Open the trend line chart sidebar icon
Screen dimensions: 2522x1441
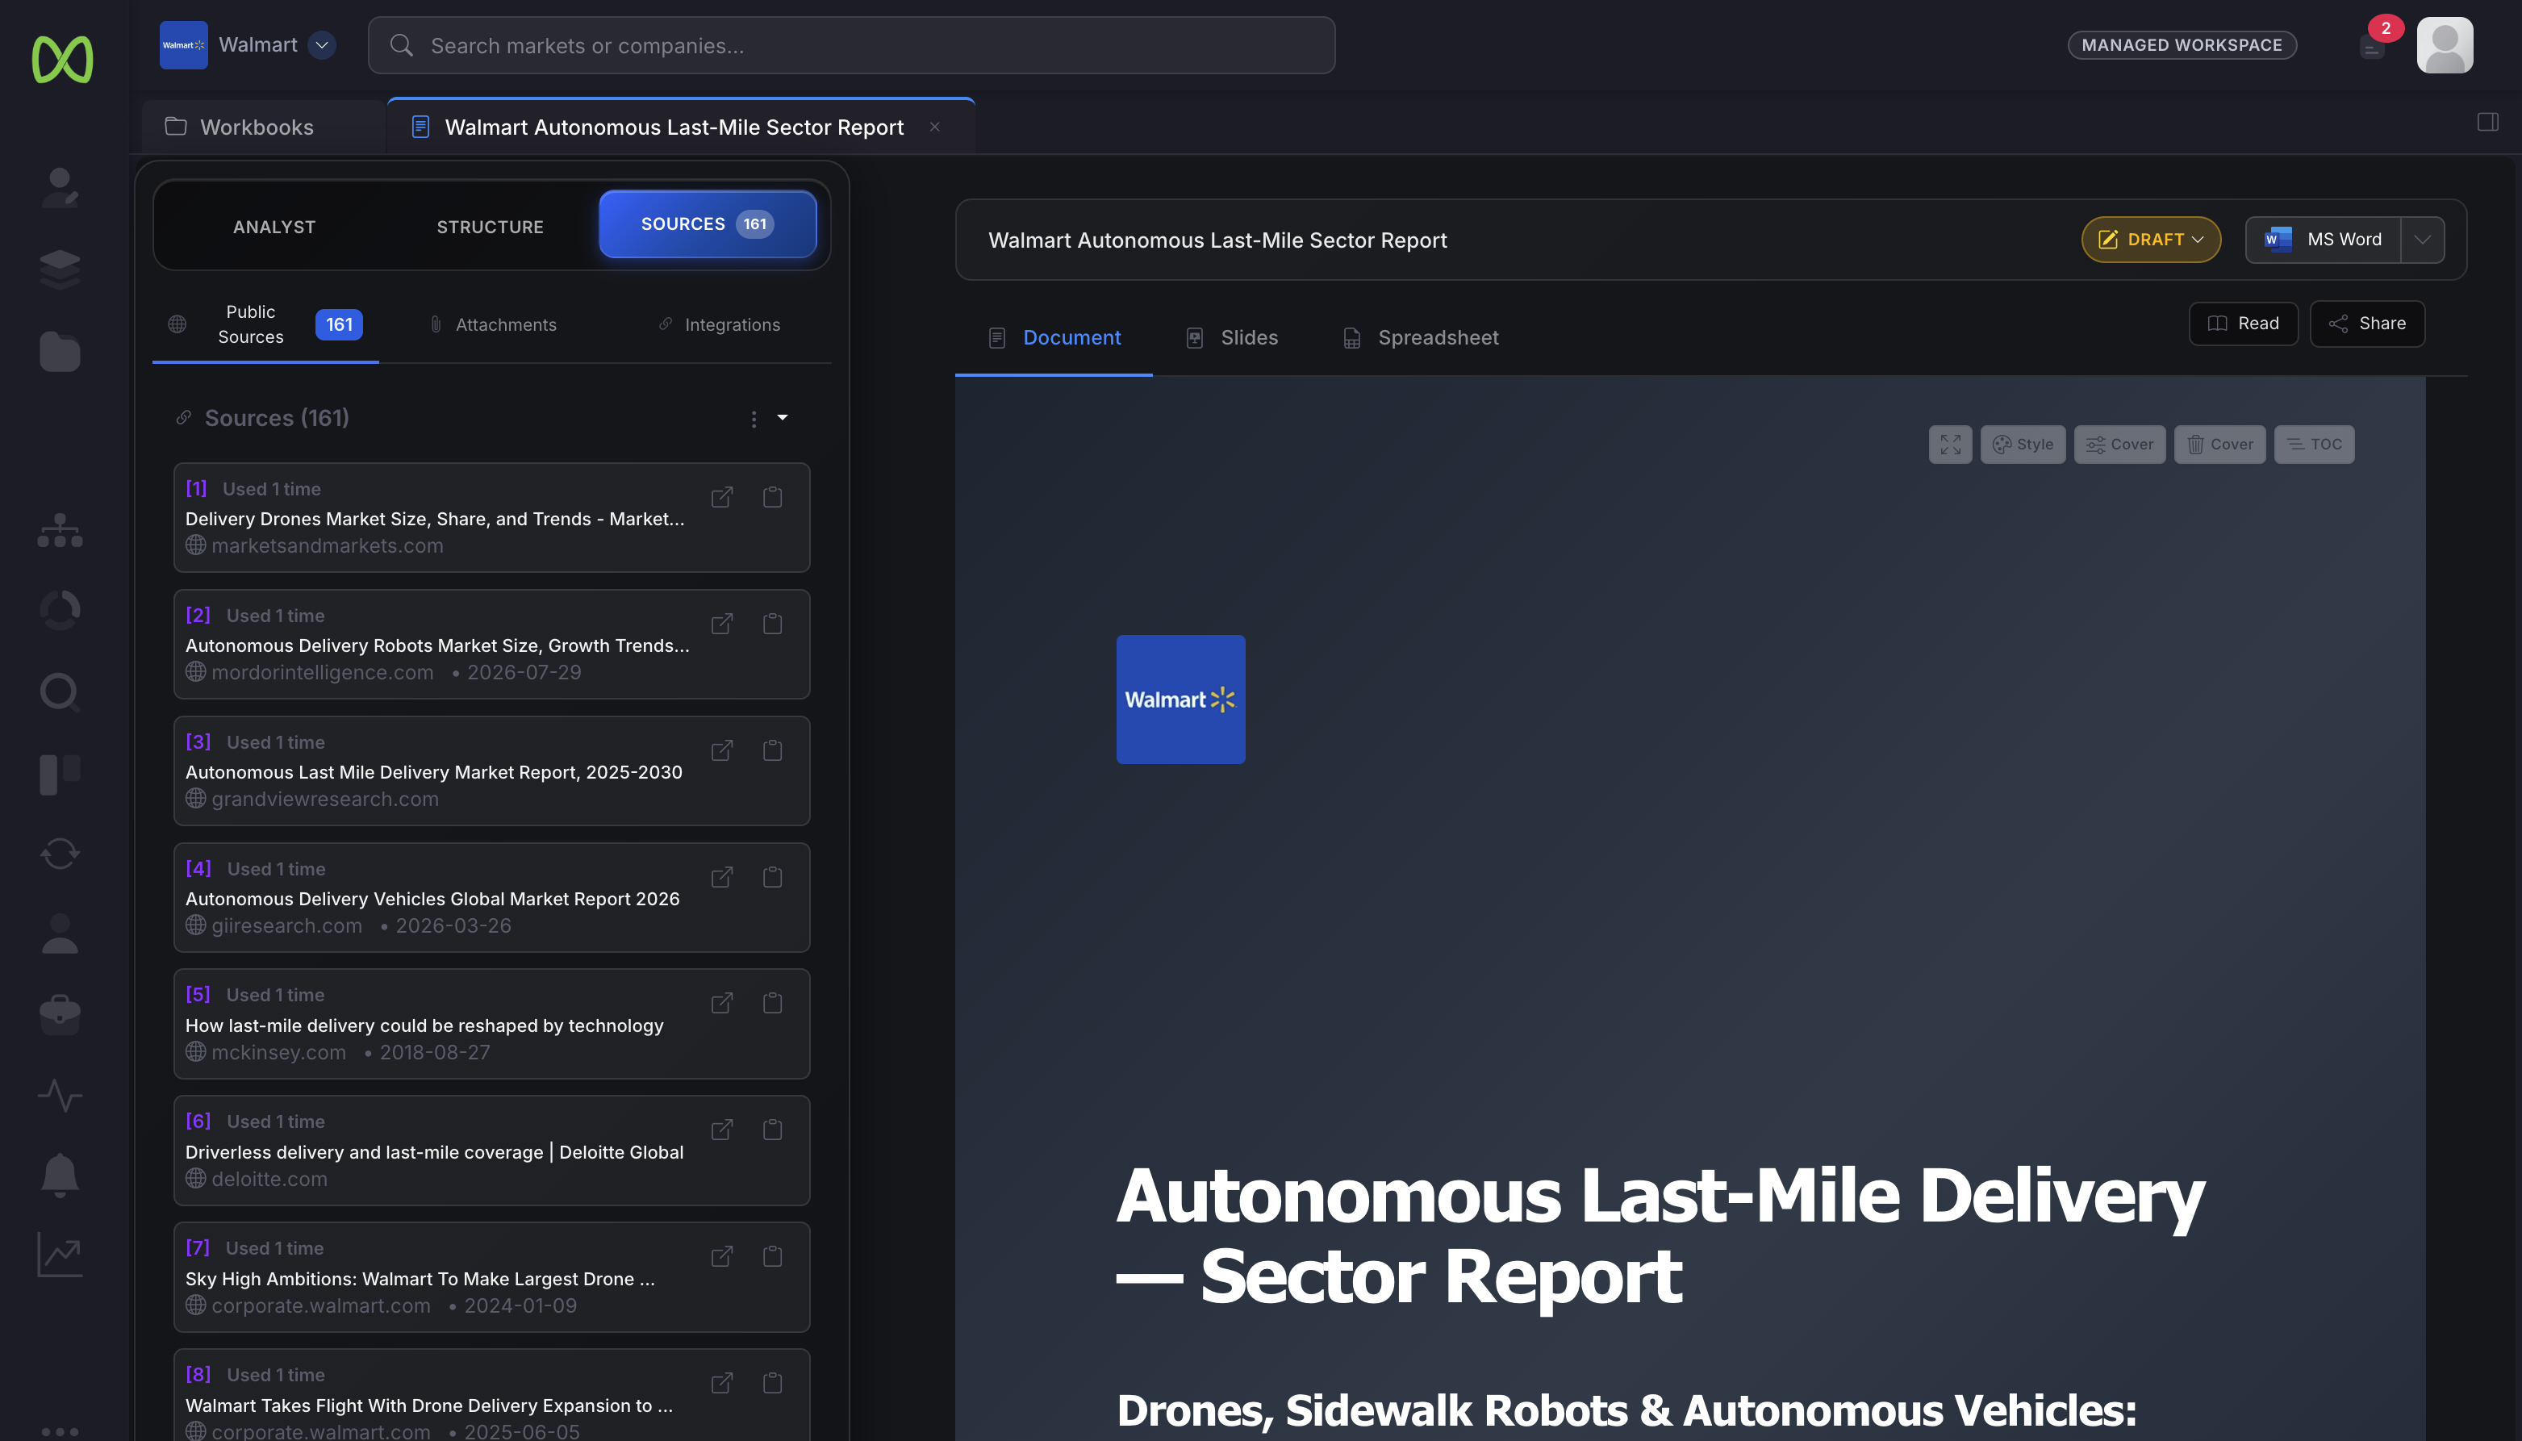tap(61, 1255)
